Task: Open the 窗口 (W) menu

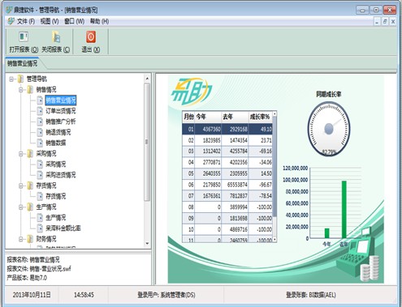Action: [x=75, y=21]
